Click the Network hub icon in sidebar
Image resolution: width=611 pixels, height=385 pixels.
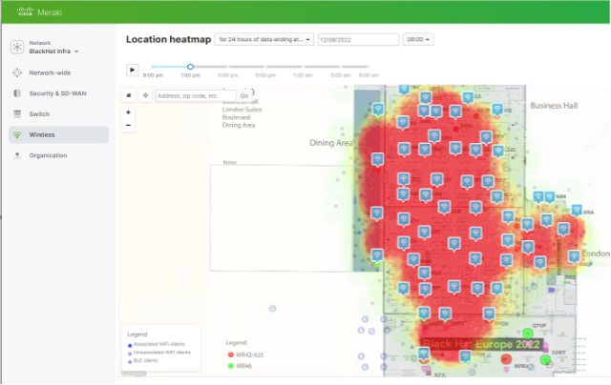coord(17,46)
